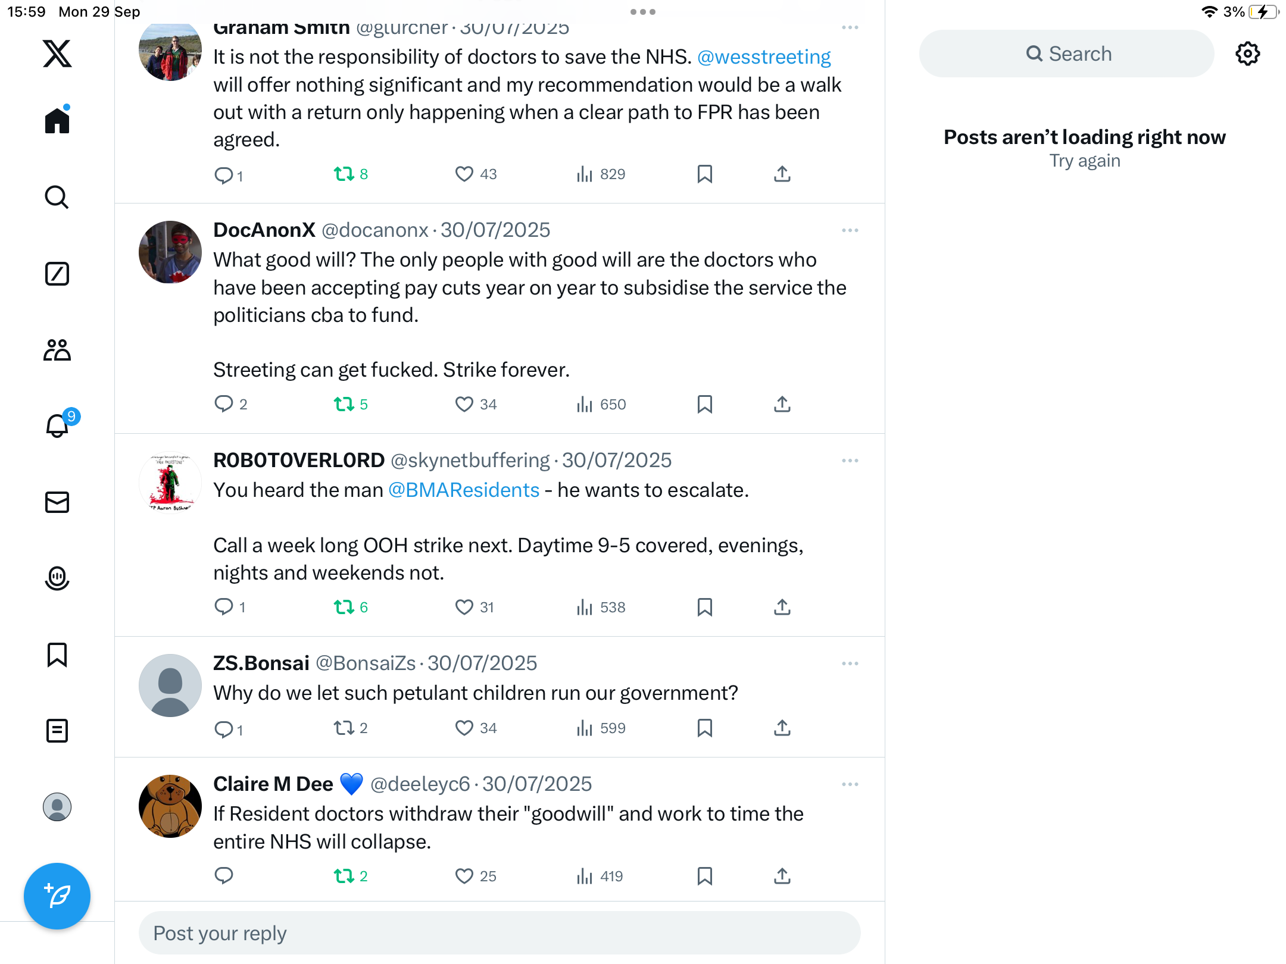Open Communities from the sidebar

click(x=57, y=350)
